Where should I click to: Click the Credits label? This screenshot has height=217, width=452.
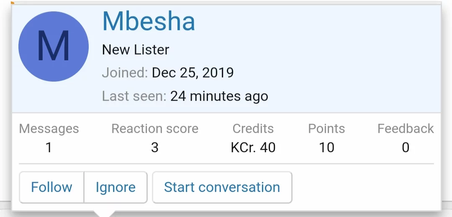253,129
